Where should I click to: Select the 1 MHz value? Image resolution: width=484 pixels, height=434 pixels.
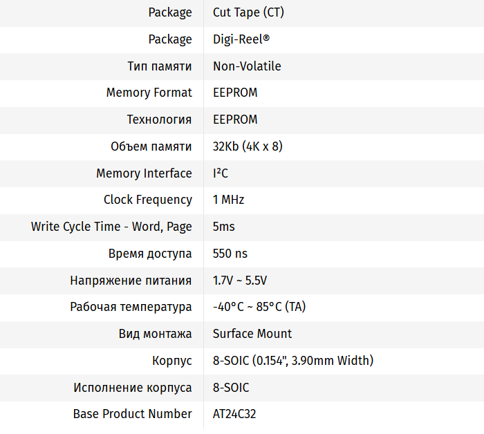coord(228,200)
